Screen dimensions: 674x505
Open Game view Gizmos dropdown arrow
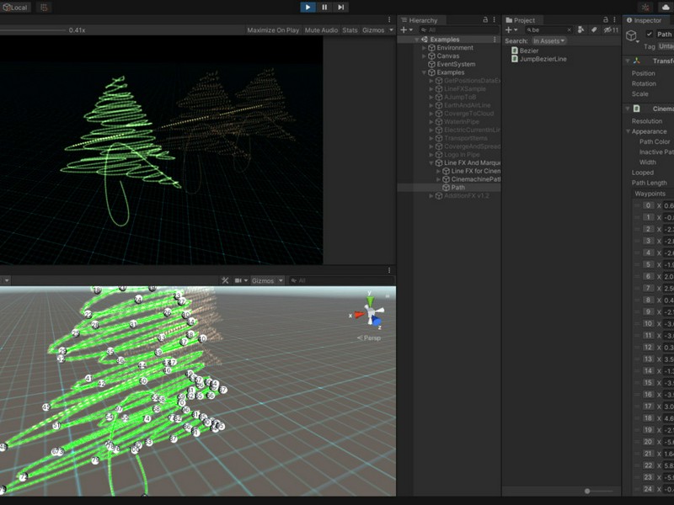391,30
